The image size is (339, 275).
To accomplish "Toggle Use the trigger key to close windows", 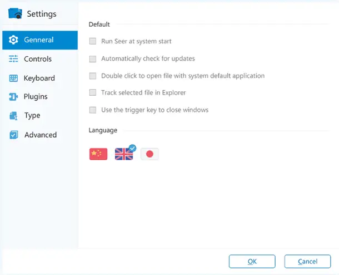I will point(93,110).
